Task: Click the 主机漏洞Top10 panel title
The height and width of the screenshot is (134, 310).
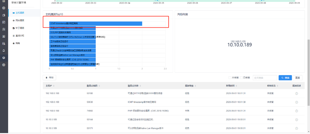Action: click(54, 14)
